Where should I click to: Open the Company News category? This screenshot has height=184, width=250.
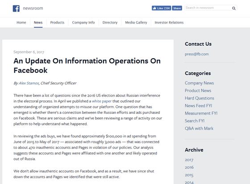(x=199, y=83)
